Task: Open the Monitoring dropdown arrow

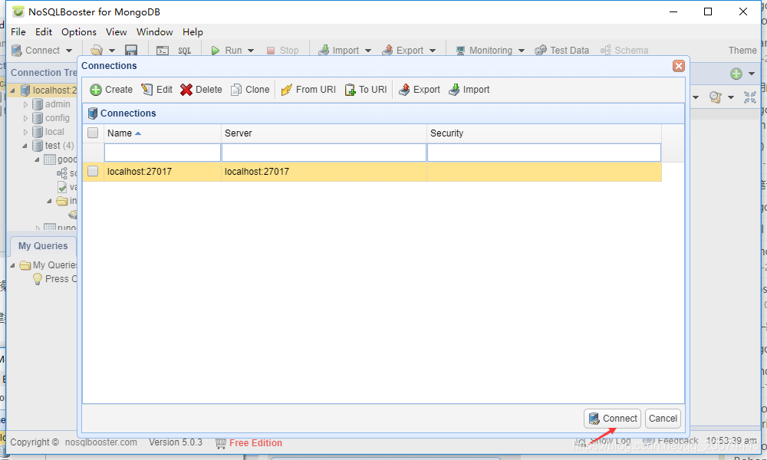Action: pyautogui.click(x=522, y=51)
